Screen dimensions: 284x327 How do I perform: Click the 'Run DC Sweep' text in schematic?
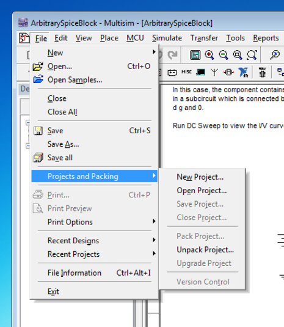197,126
